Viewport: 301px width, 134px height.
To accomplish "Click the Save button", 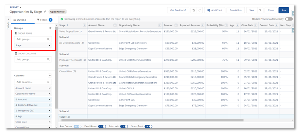I will (252, 10).
